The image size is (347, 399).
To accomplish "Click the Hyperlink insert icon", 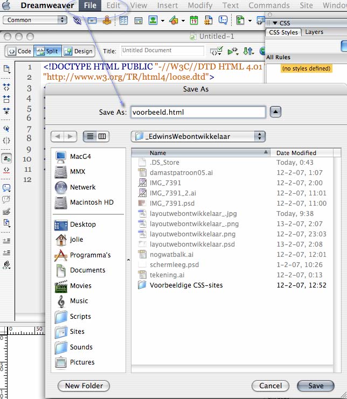I will [x=77, y=20].
